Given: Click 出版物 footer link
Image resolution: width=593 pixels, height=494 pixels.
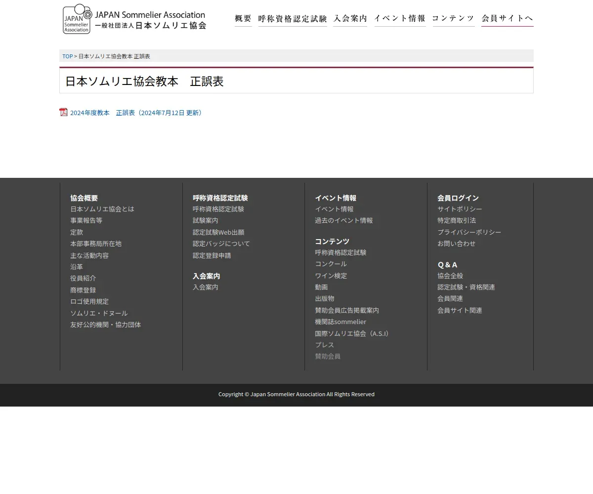Looking at the screenshot, I should tap(324, 298).
